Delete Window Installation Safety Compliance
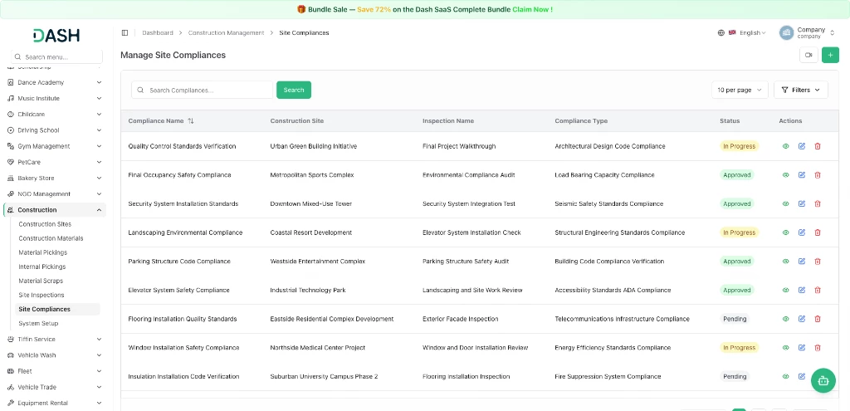The image size is (850, 411). pos(818,348)
